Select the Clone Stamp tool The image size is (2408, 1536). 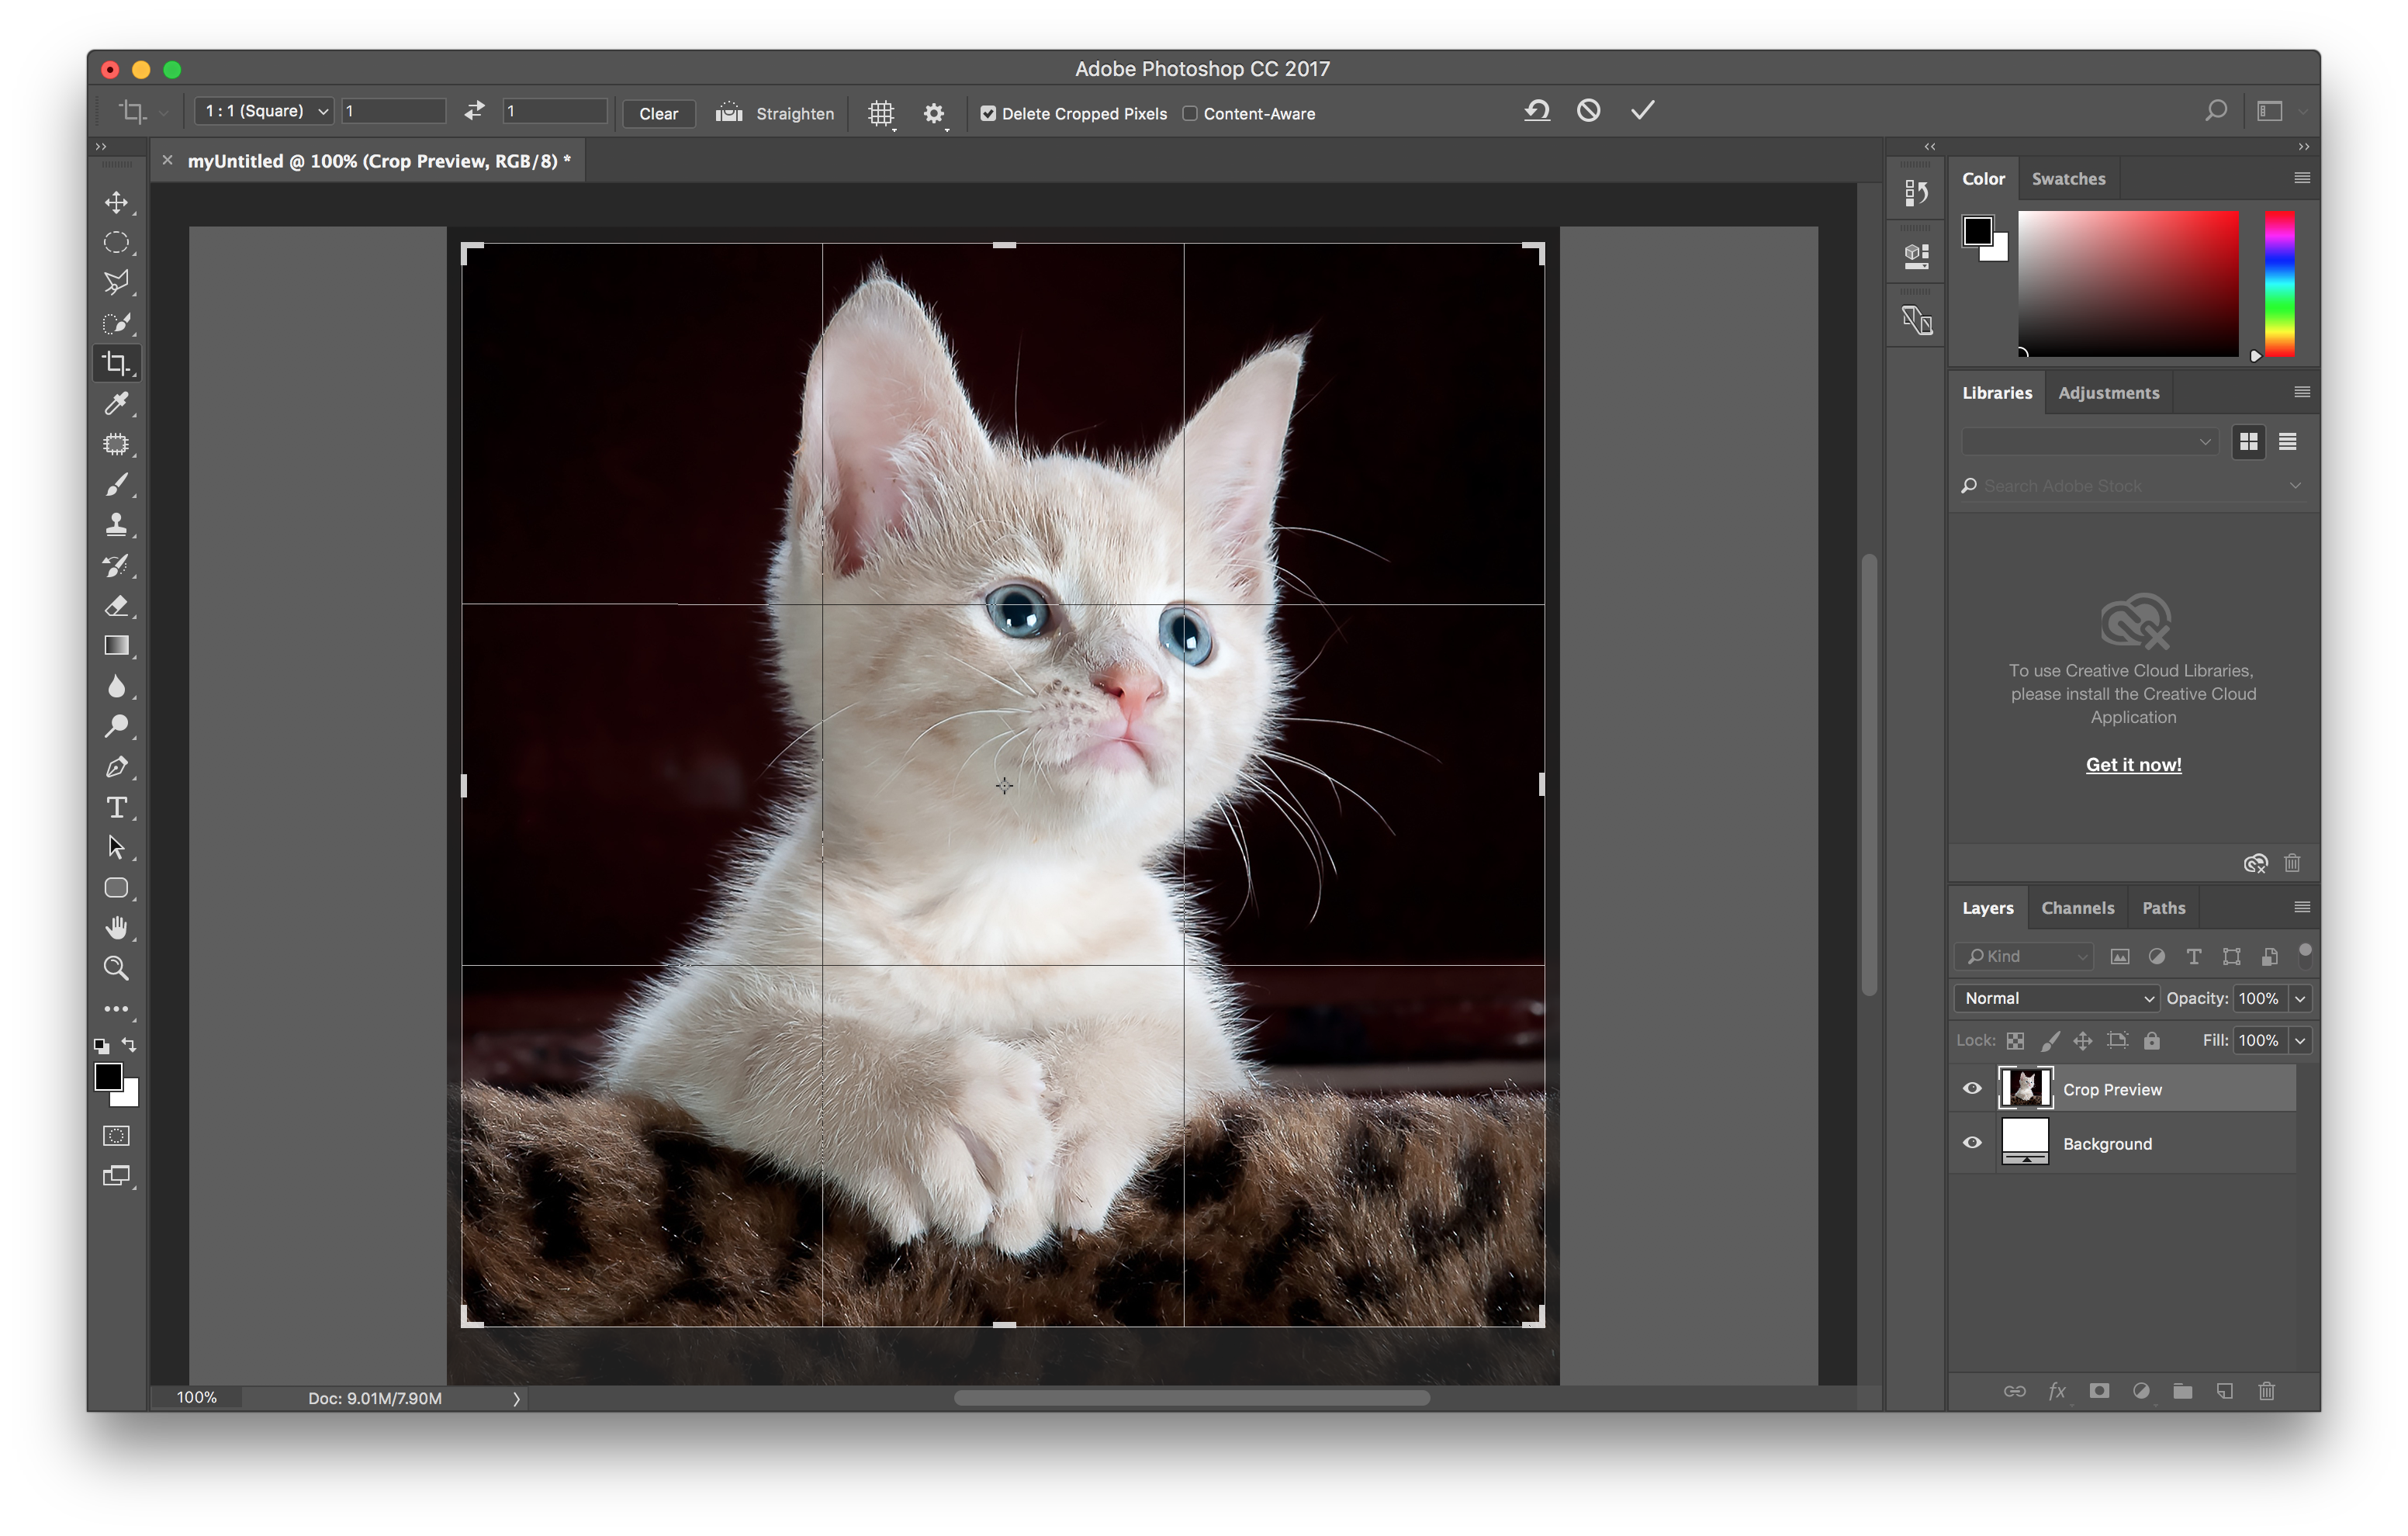tap(117, 524)
